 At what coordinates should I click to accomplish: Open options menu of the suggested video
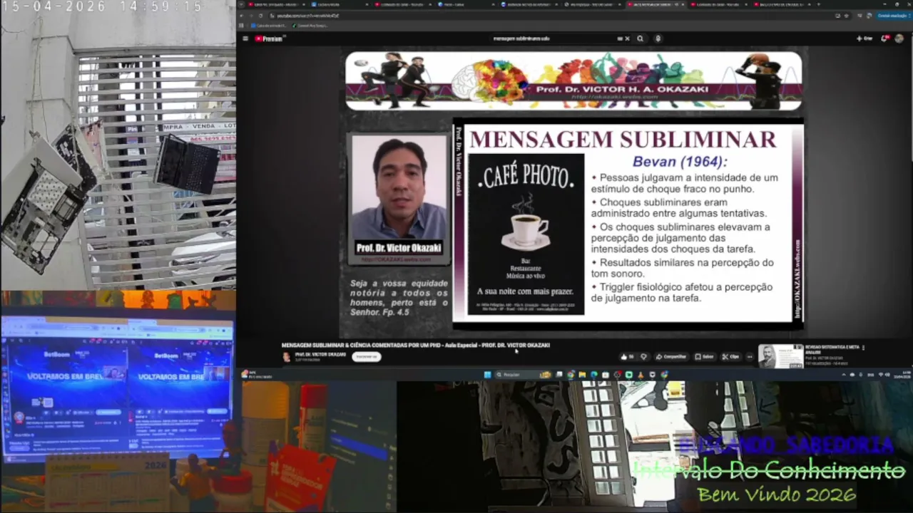point(863,348)
